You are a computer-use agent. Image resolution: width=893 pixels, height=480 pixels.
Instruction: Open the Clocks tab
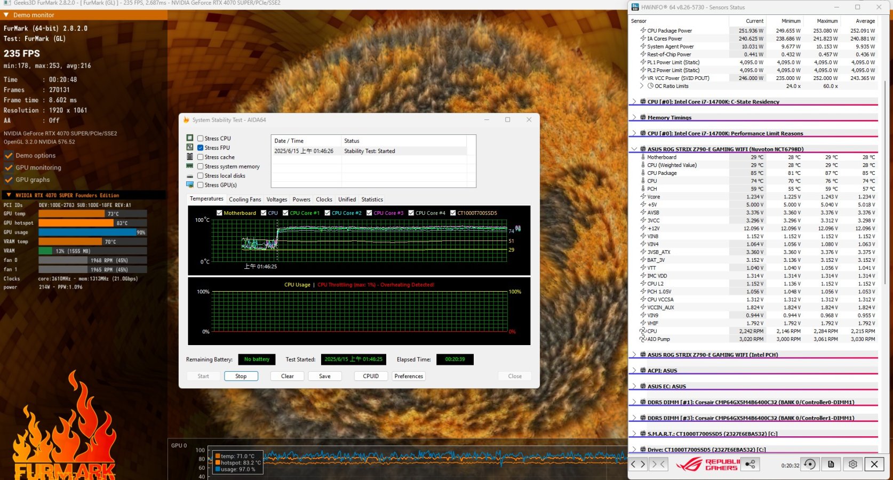pos(324,199)
